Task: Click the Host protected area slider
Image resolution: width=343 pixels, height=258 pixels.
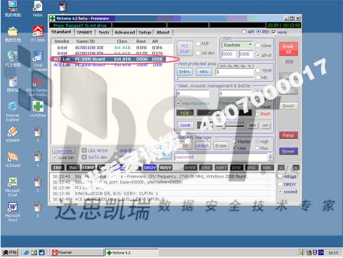Action: tap(216, 78)
